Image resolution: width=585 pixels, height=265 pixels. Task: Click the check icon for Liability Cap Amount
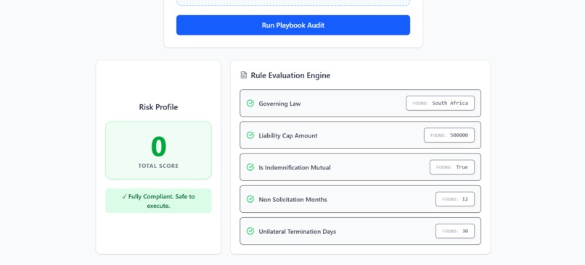click(250, 135)
